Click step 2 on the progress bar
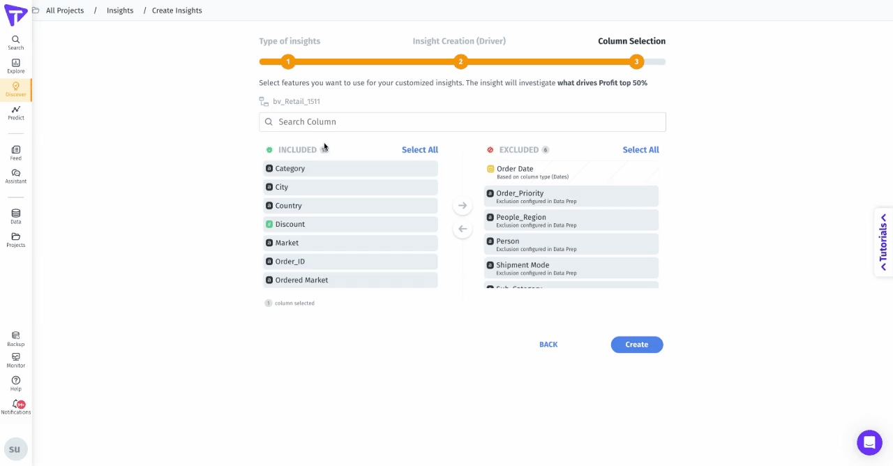 tap(460, 62)
